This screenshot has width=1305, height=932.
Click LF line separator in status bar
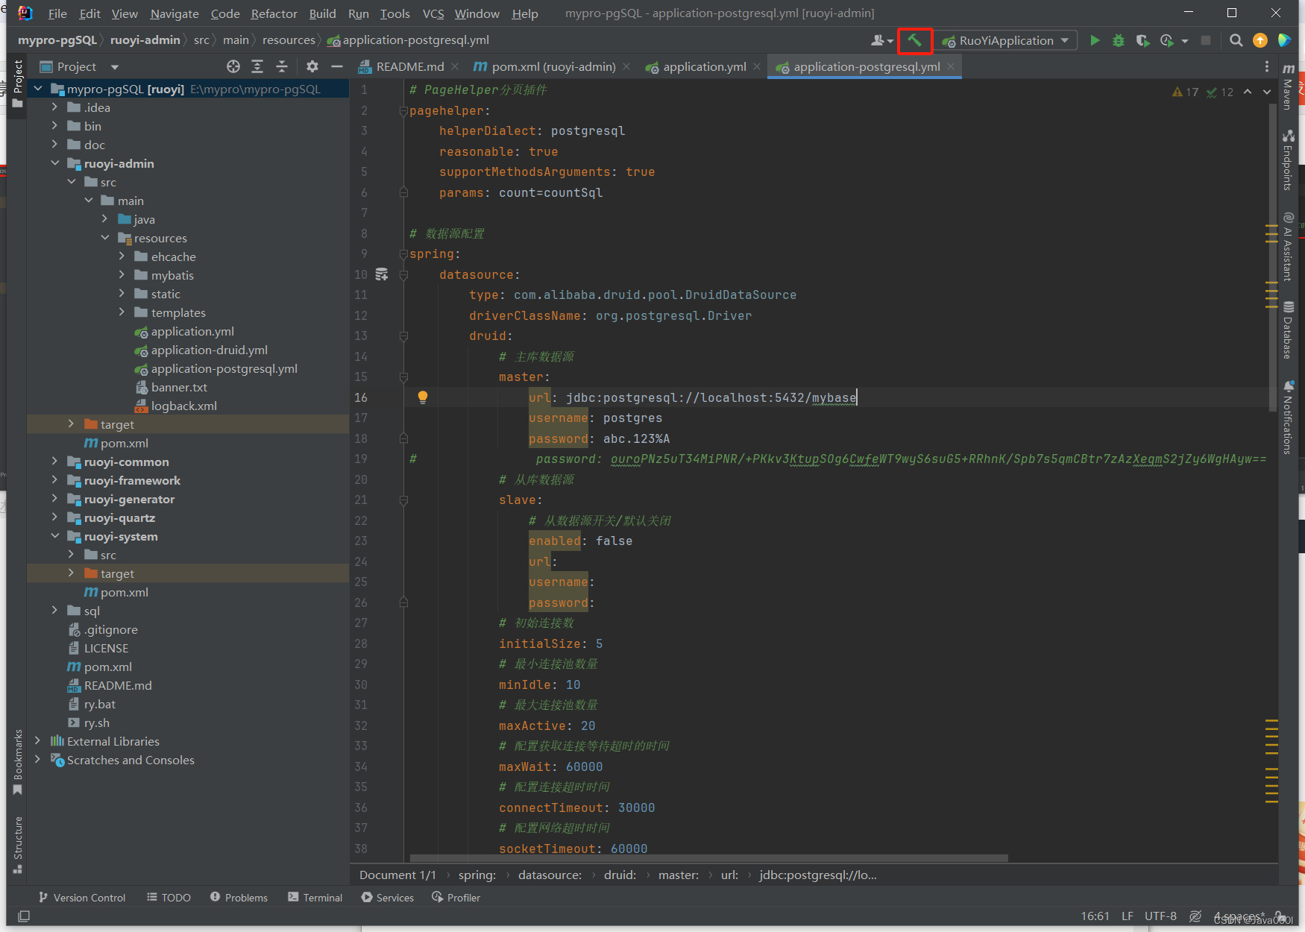point(1128,916)
